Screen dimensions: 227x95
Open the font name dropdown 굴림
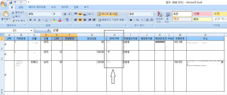pos(52,14)
